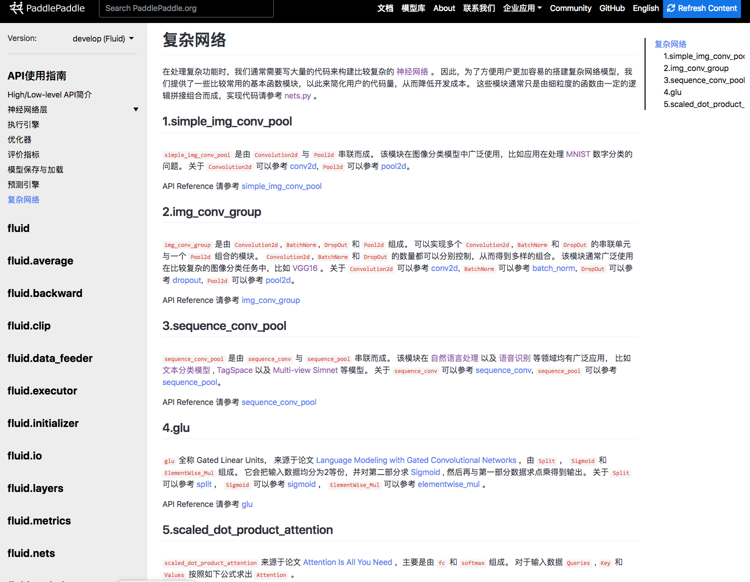Open fluid.initializer sidebar section
This screenshot has height=582, width=750.
pos(43,423)
